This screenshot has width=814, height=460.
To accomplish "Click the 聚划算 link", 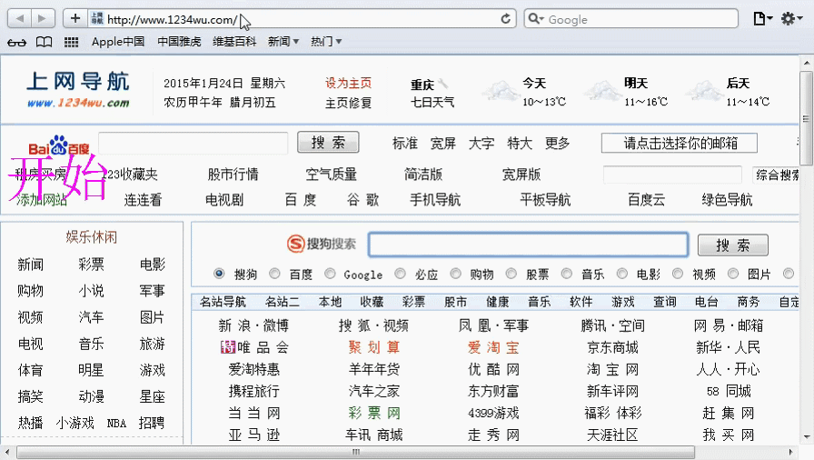I will click(x=373, y=347).
